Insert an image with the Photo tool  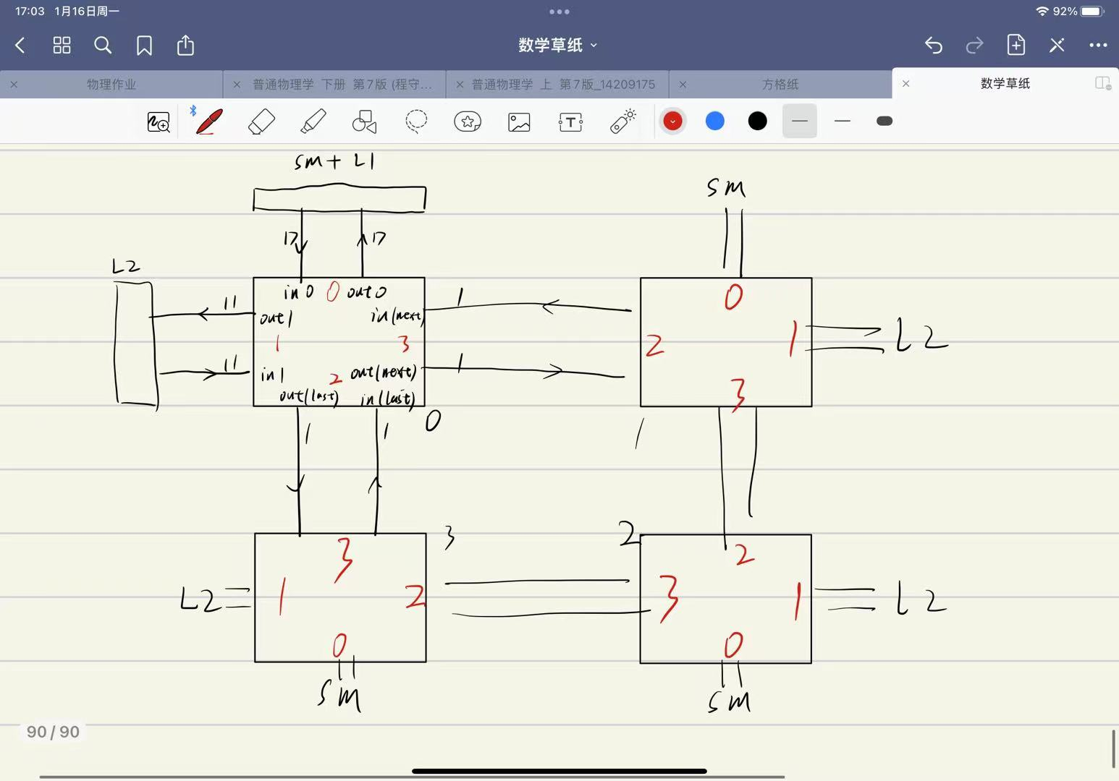(x=519, y=121)
